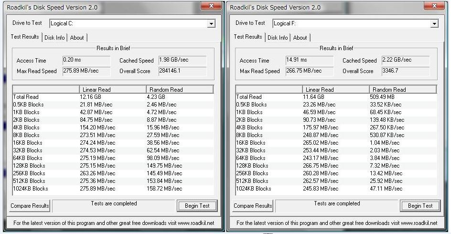The height and width of the screenshot is (234, 451).
Task: Select random value 530.87 KB/sec
Action: [387, 135]
